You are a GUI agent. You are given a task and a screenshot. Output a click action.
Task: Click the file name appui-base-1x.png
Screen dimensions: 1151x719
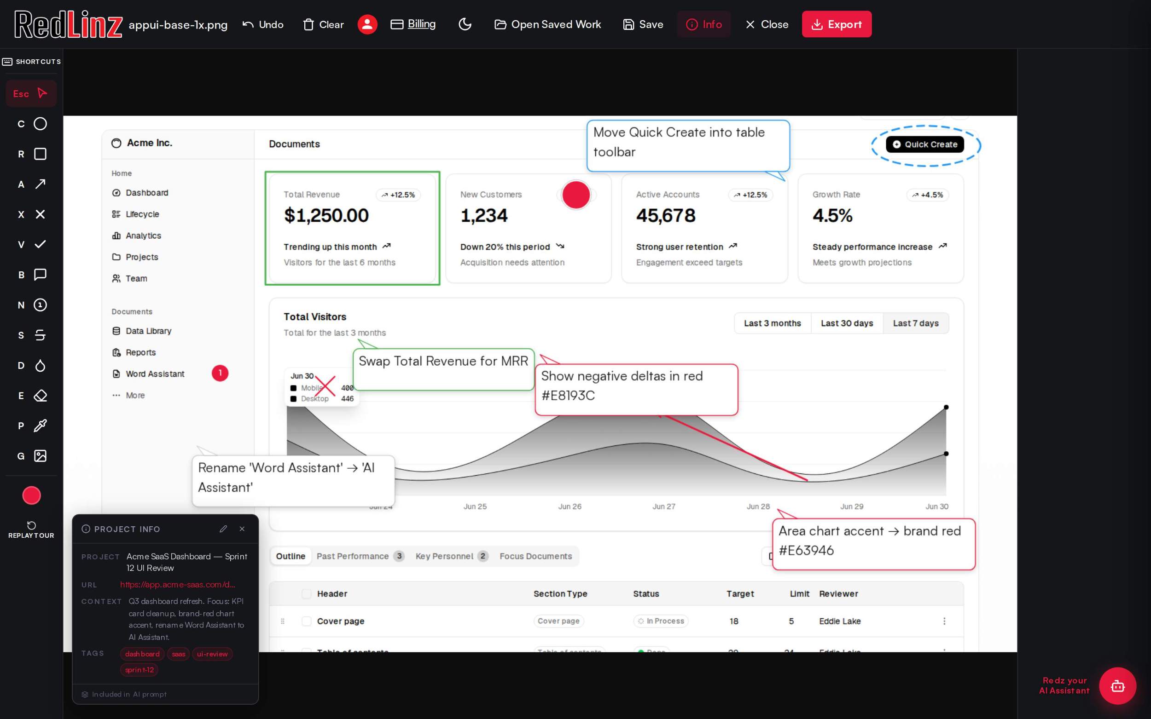click(x=178, y=25)
